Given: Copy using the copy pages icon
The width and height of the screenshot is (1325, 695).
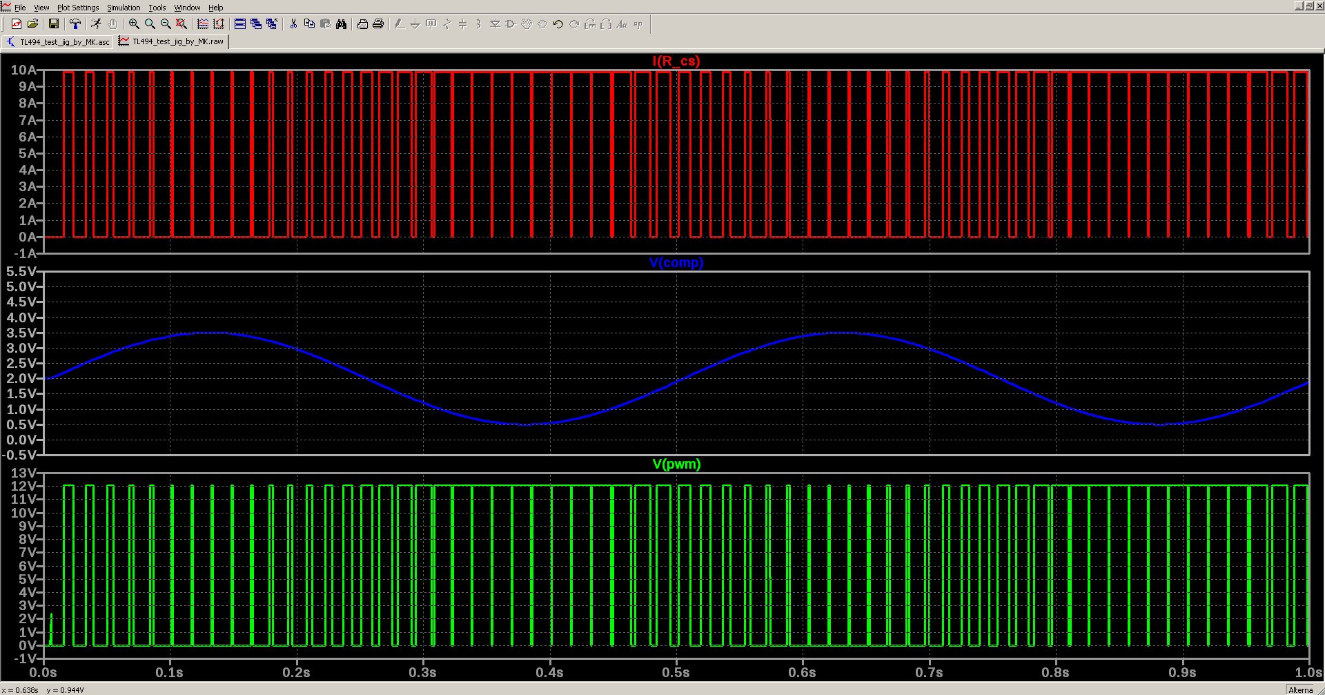Looking at the screenshot, I should pyautogui.click(x=310, y=24).
